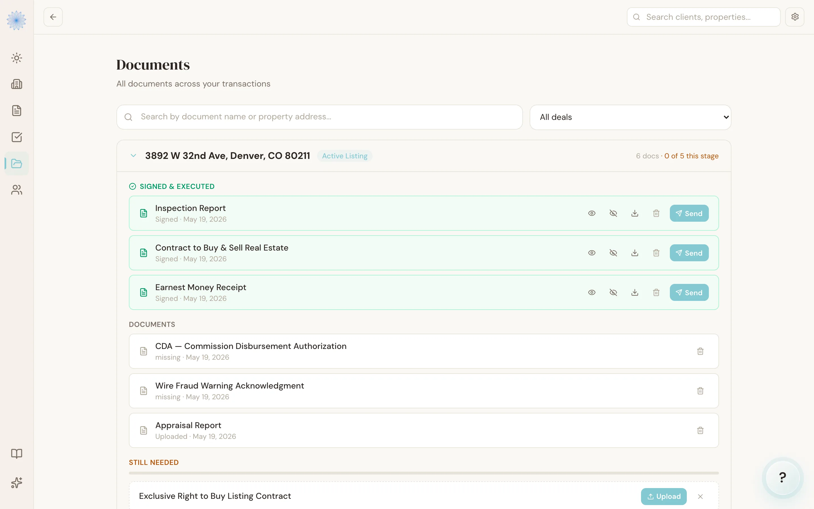814x509 pixels.
Task: Click the 3892 W 32nd Ave address heading
Action: tap(228, 156)
